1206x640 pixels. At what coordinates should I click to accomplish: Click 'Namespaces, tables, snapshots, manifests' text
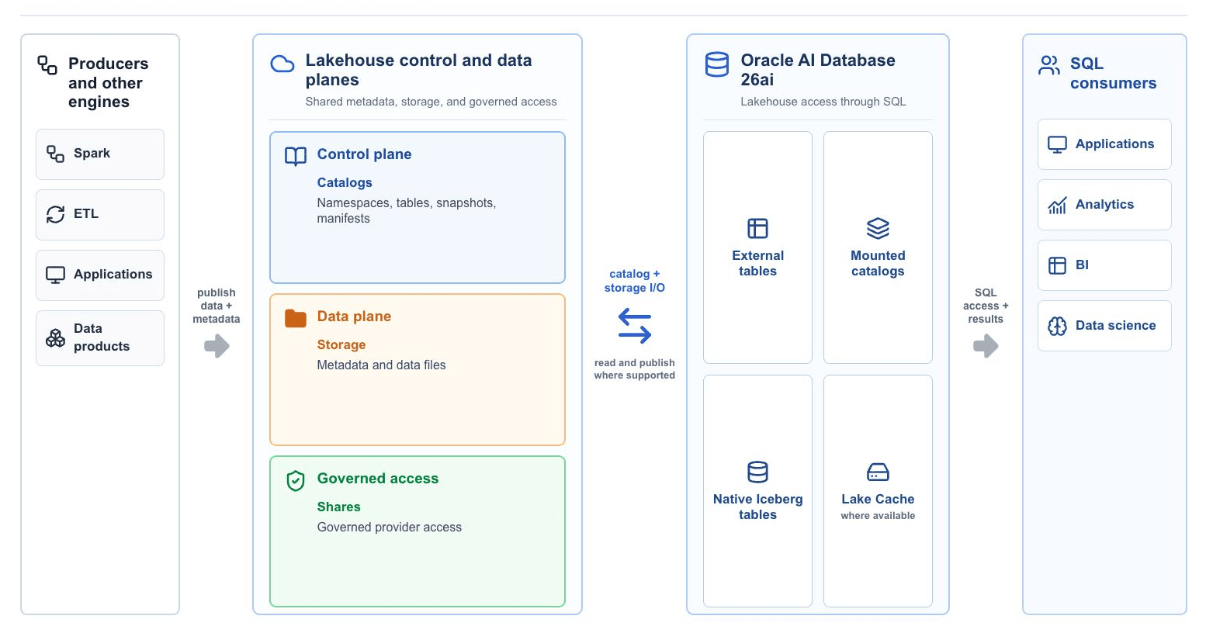coord(407,211)
